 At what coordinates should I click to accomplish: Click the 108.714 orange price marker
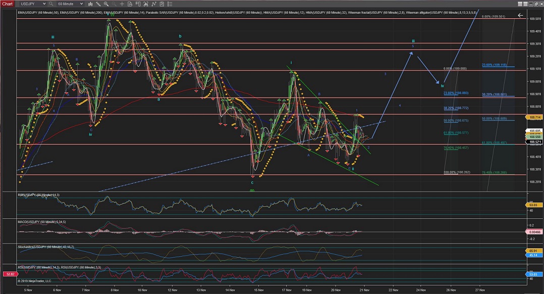tap(535, 117)
